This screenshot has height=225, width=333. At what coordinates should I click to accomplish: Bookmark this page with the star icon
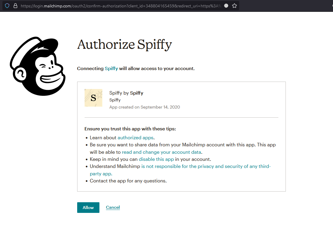[x=234, y=6]
